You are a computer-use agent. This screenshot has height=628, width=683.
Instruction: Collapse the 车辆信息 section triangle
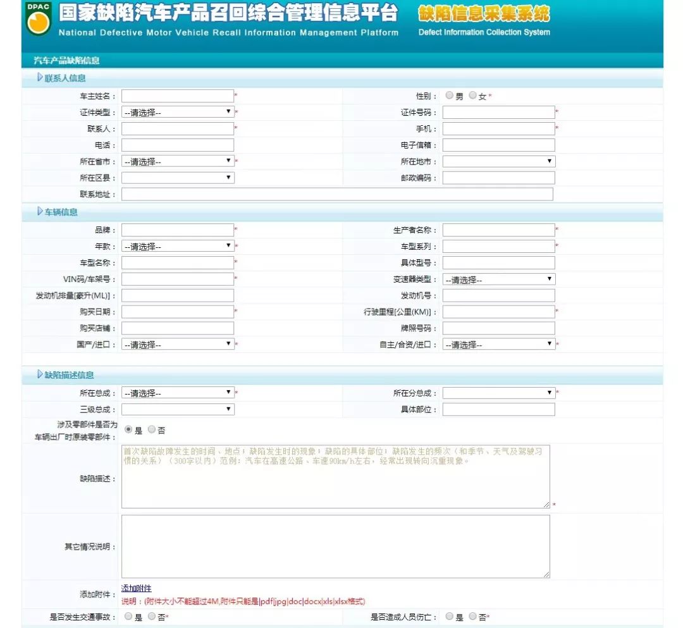[x=40, y=212]
